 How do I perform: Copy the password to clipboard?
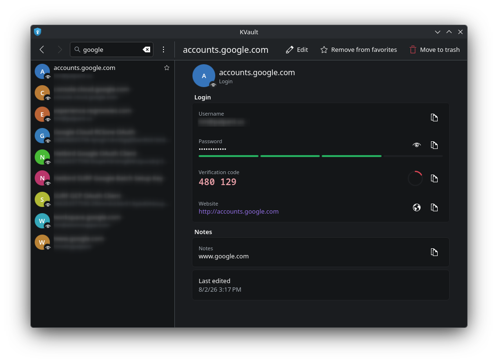pos(434,145)
